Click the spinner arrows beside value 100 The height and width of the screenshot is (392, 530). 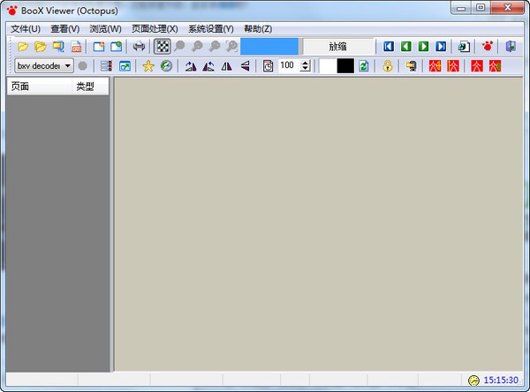click(306, 66)
